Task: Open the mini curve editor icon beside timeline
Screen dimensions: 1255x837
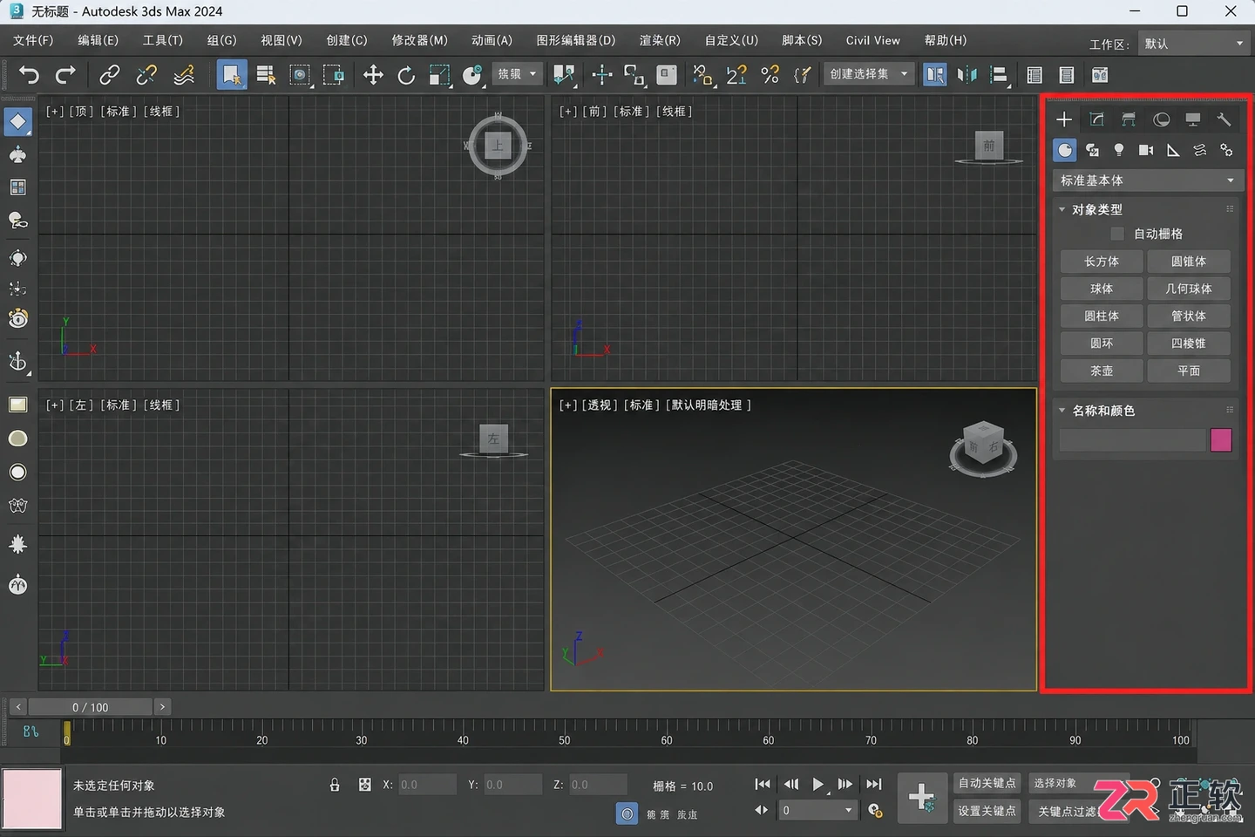Action: 31,732
